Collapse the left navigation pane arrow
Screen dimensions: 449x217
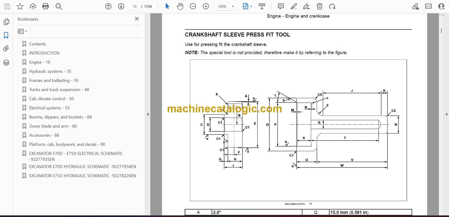[147, 114]
